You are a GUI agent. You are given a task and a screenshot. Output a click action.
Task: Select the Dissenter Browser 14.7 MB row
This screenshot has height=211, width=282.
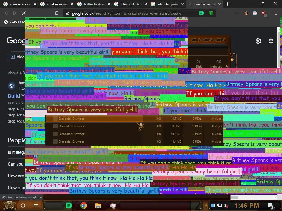click(134, 118)
